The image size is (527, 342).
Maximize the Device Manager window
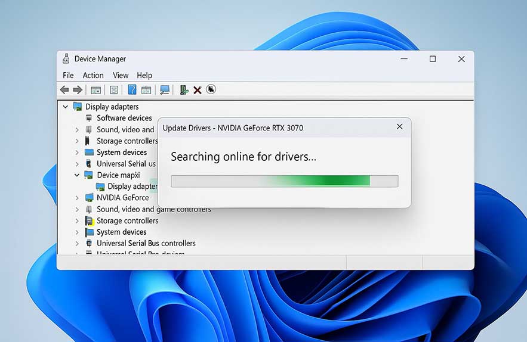point(433,59)
